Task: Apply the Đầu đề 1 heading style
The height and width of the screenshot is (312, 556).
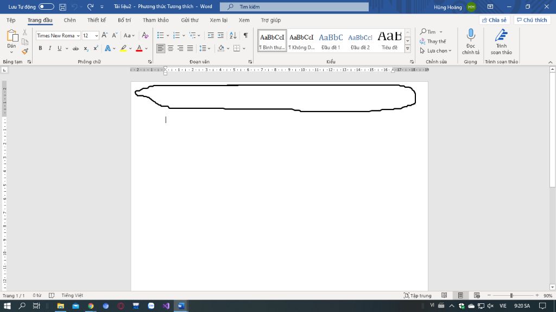Action: click(x=331, y=41)
